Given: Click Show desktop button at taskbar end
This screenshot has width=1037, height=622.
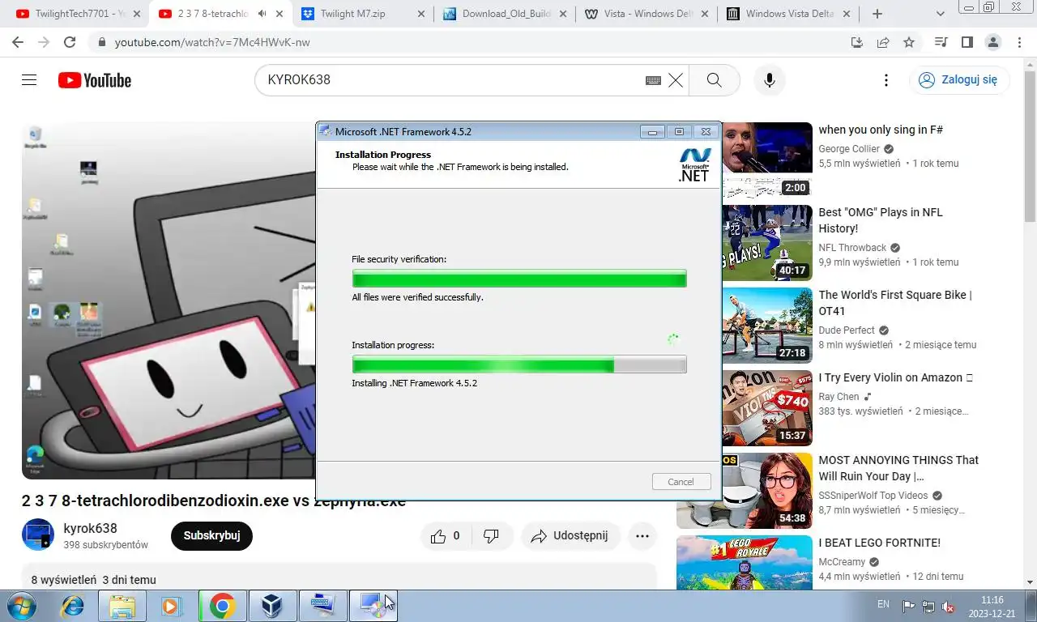Looking at the screenshot, I should (x=1031, y=606).
